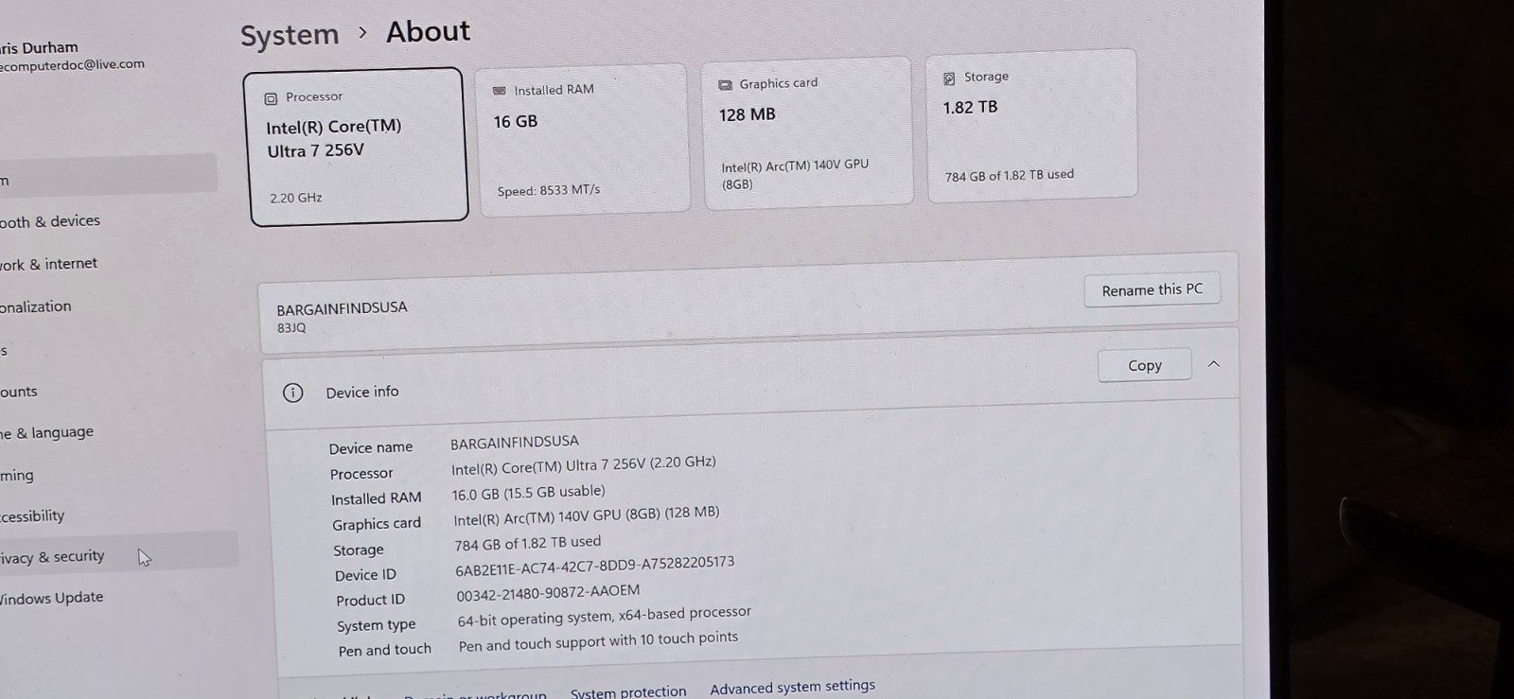Click the Speed: 8533 MT/s text

[x=549, y=190]
